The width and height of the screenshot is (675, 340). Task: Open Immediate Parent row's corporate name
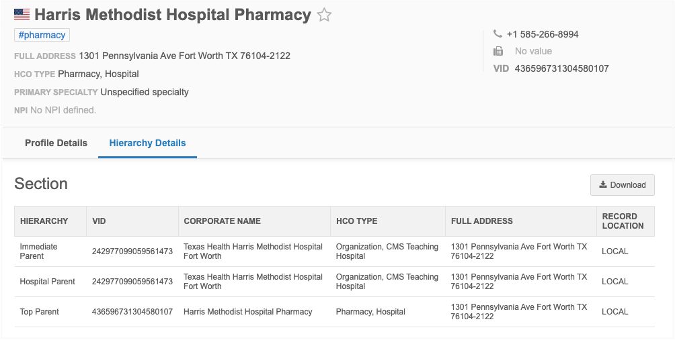pyautogui.click(x=253, y=251)
